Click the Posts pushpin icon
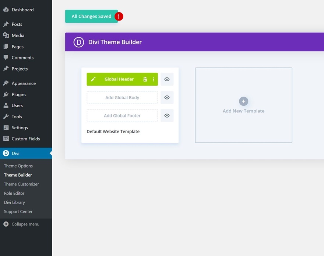324x256 pixels. click(6, 24)
